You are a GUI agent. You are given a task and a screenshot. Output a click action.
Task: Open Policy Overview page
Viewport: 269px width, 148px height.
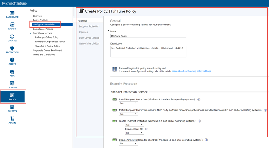point(37,16)
